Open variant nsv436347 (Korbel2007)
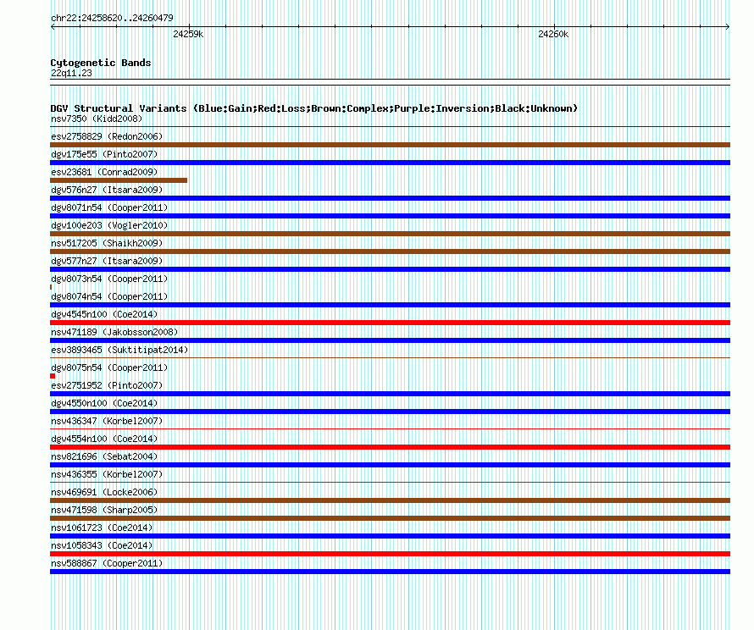The height and width of the screenshot is (630, 754). click(107, 421)
